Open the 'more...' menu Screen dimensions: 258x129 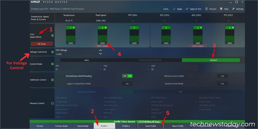(166, 9)
